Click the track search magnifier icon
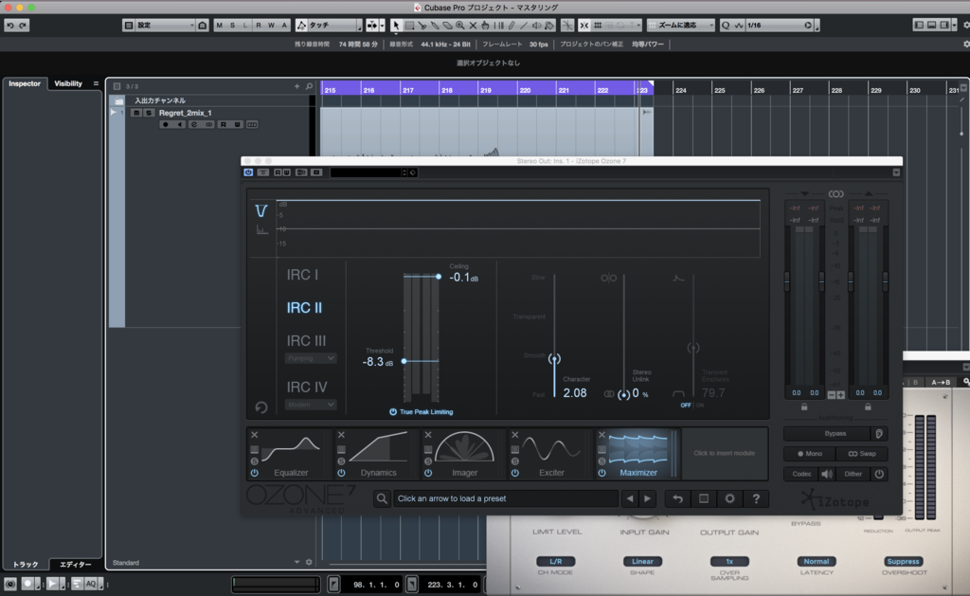Viewport: 970px width, 596px height. coord(309,86)
